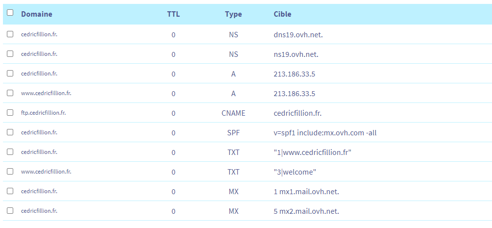Select the checkbox for the mx2.mail.ovh.net. row
Screen dimensions: 492x228
click(x=10, y=211)
